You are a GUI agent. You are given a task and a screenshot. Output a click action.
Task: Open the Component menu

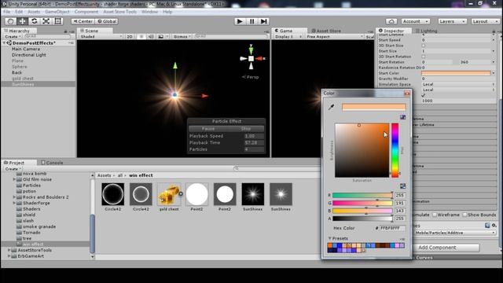pos(86,12)
